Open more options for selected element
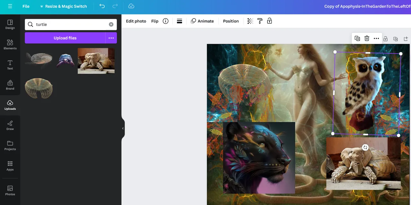The width and height of the screenshot is (411, 205). (376, 38)
